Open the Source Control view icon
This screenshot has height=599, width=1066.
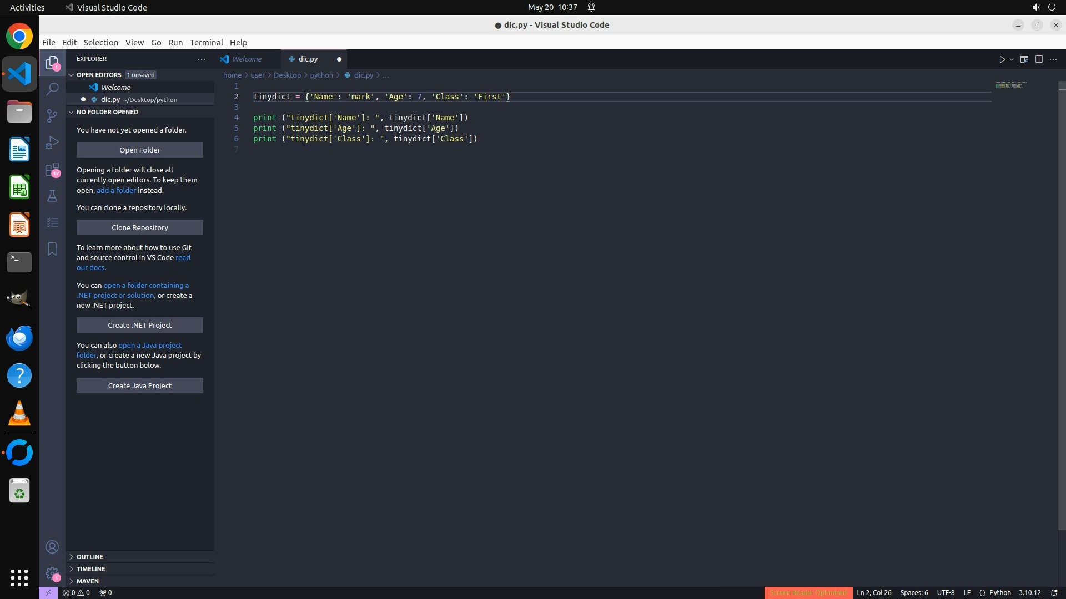pos(52,115)
